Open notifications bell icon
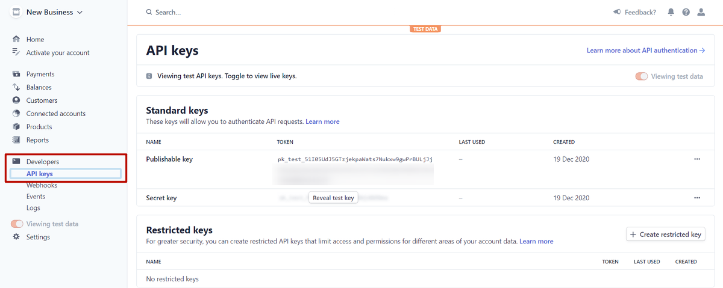Screen dimensions: 723x288 point(671,12)
